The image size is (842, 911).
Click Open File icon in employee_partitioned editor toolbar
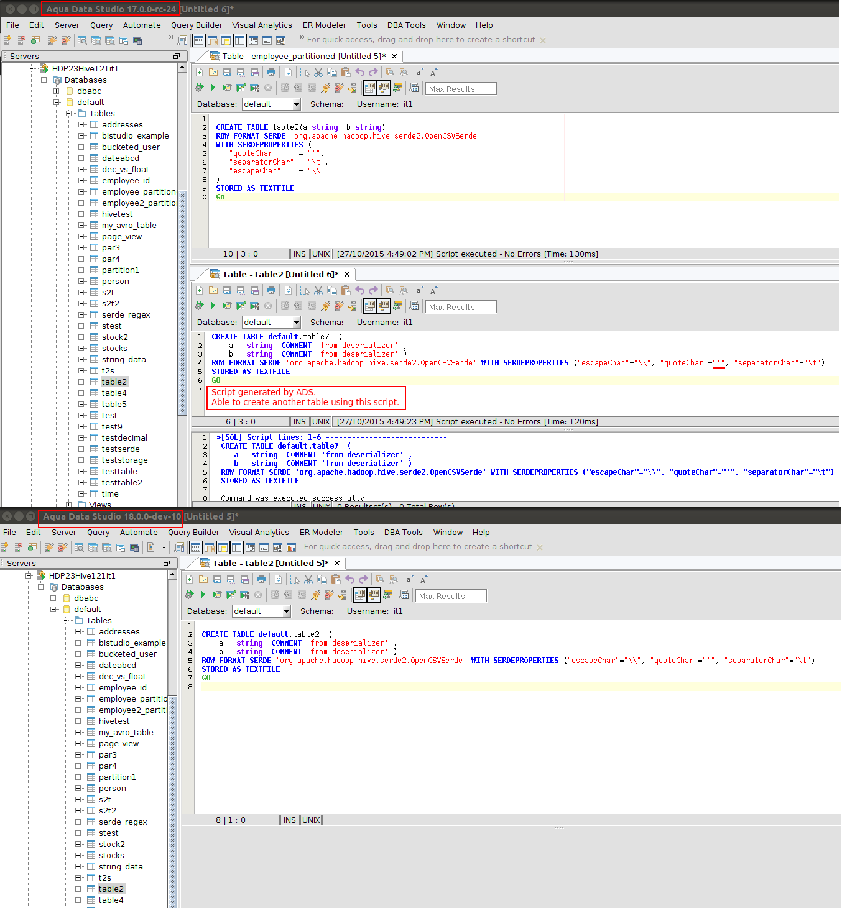tap(213, 73)
